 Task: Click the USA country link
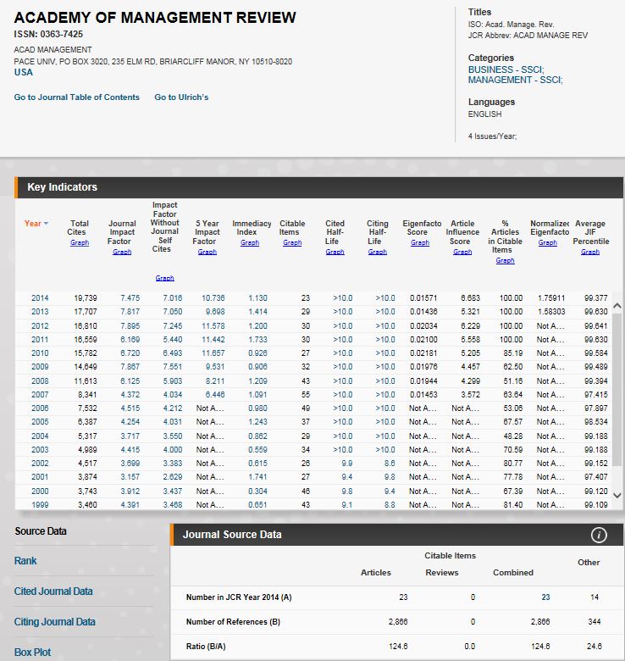click(24, 73)
